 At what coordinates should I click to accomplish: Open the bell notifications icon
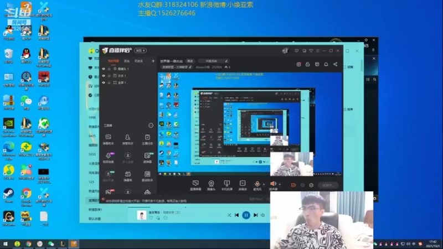[x=326, y=64]
